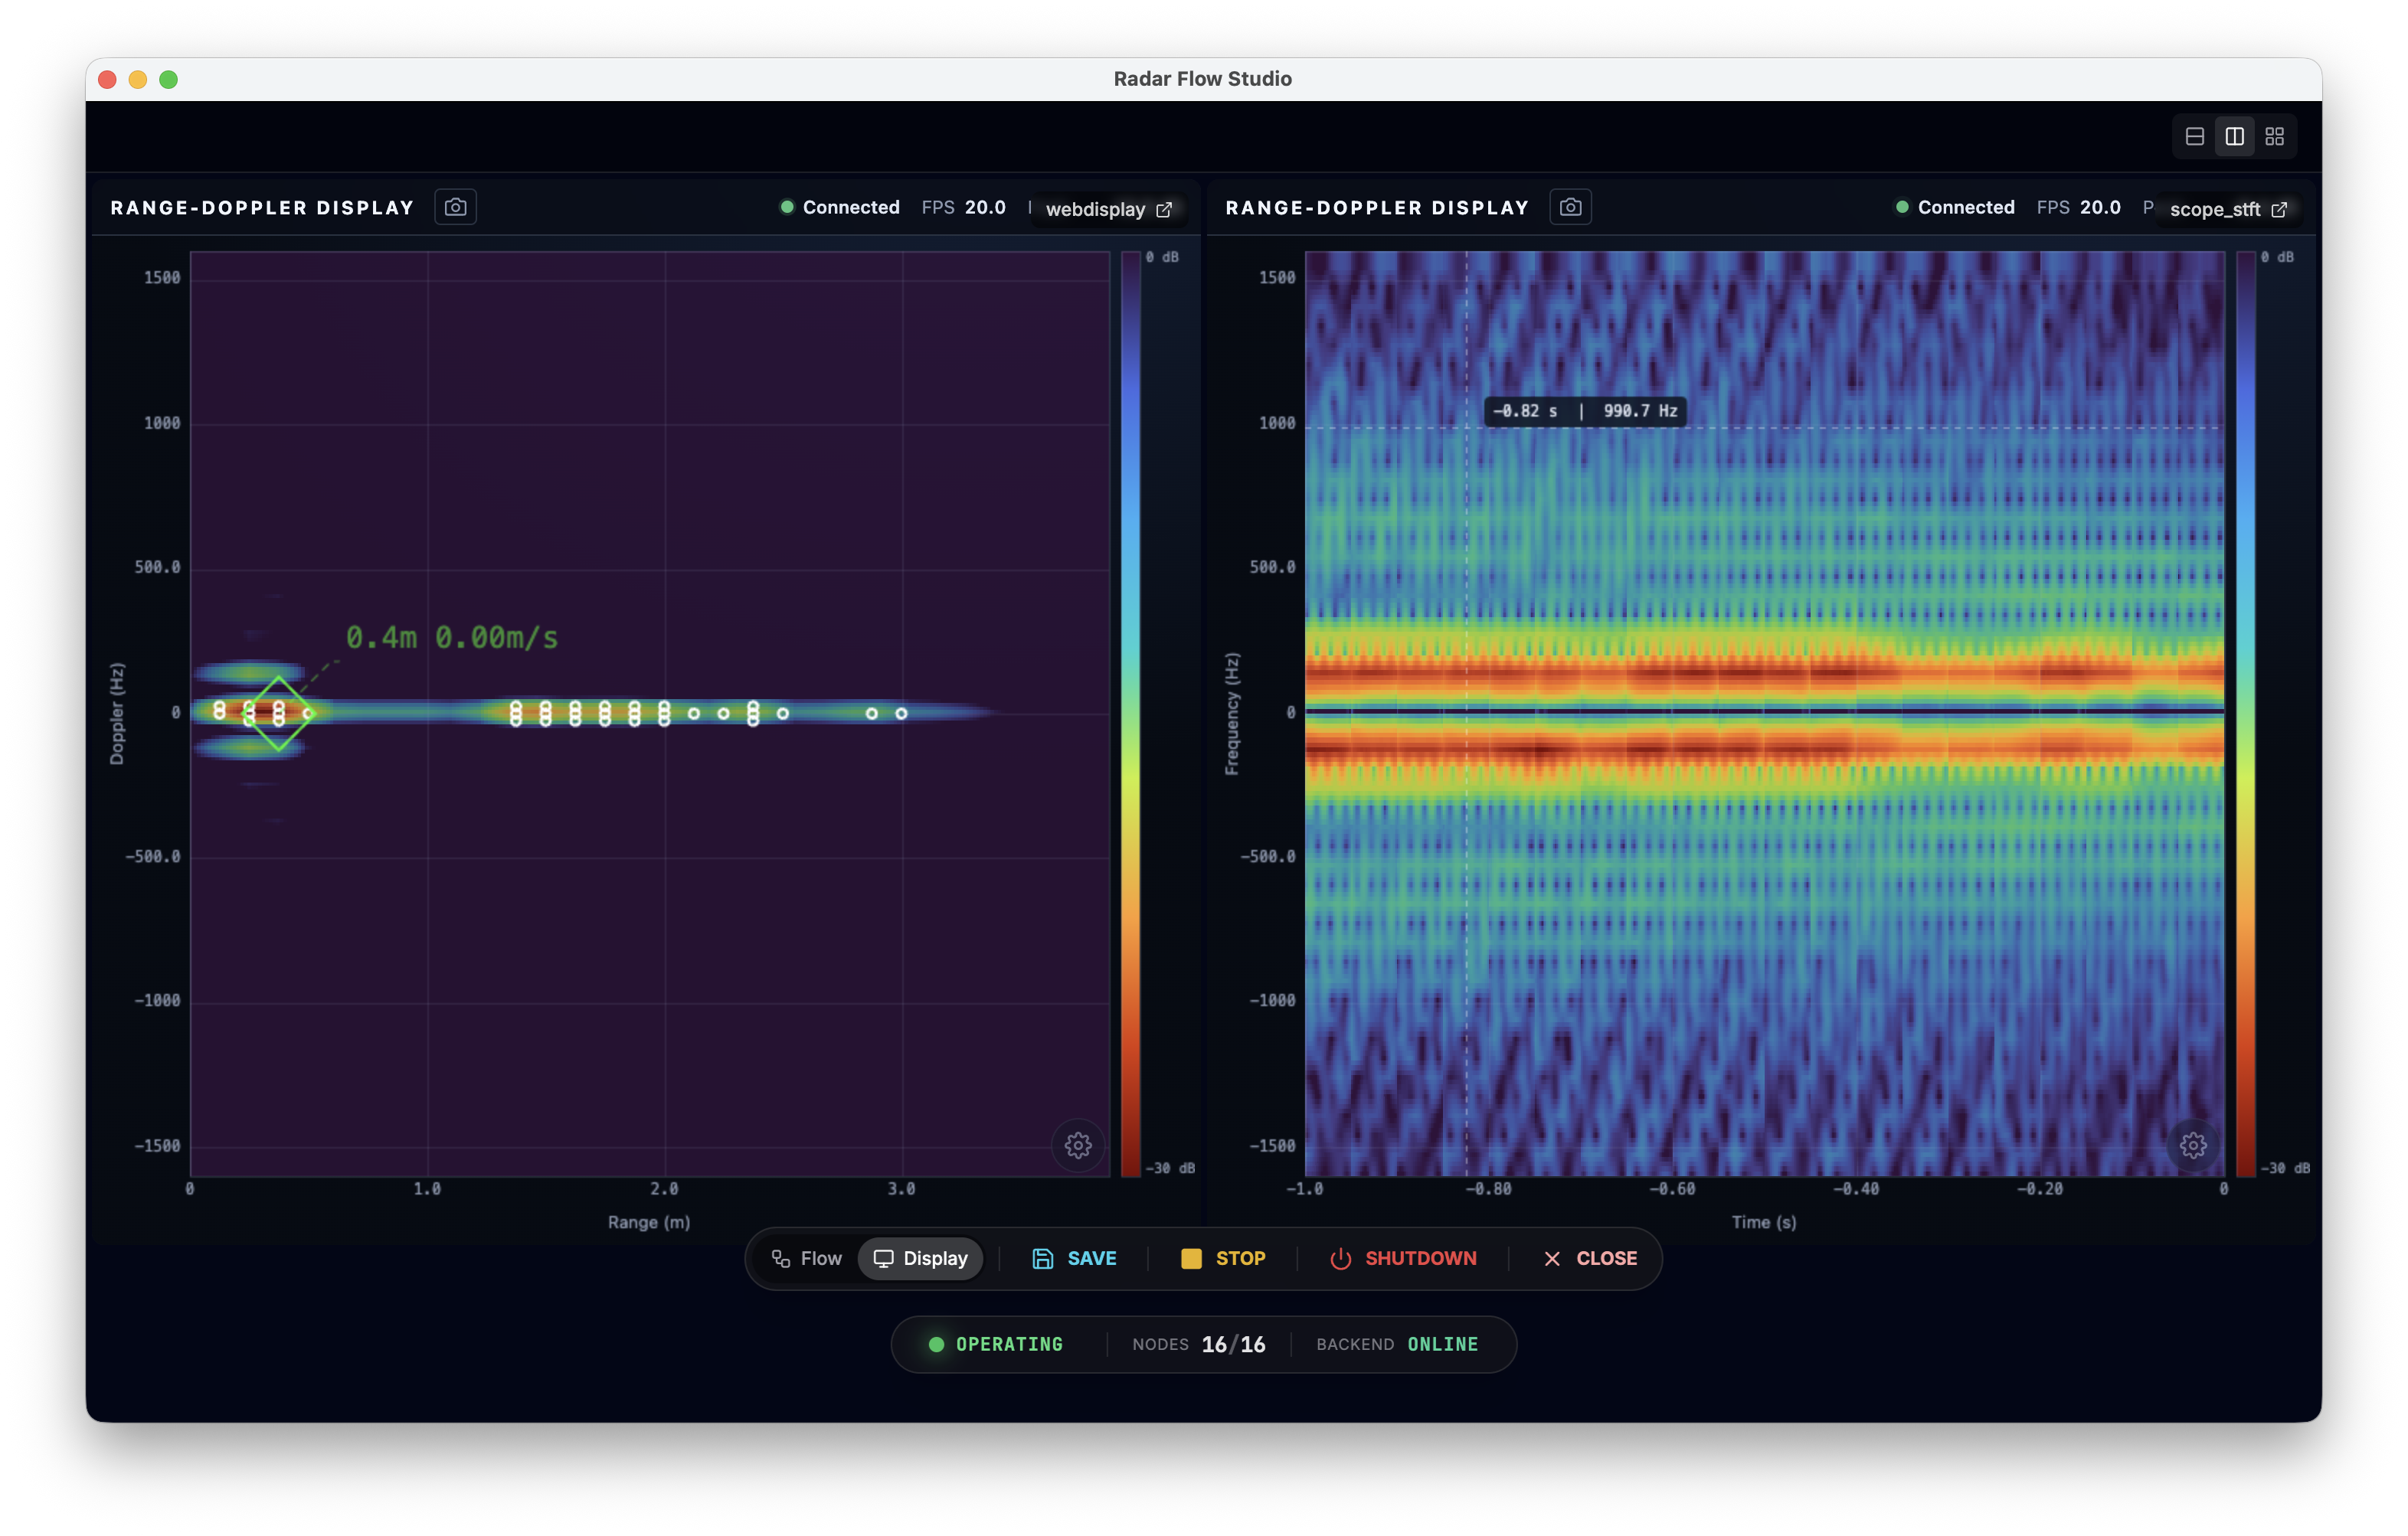2408x1536 pixels.
Task: Click the vertical split layout icon
Action: tap(2235, 136)
